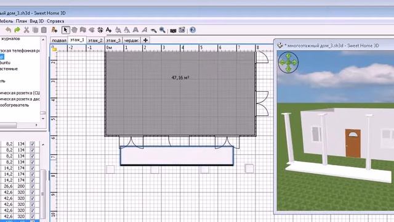
Task: Click the up arrow in 3D navigation pad
Action: 289,55
